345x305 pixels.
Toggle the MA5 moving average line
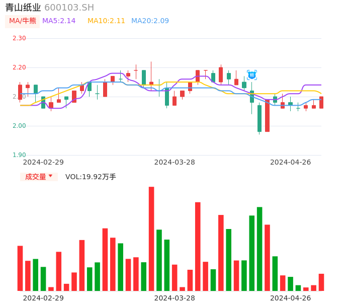click(x=59, y=21)
